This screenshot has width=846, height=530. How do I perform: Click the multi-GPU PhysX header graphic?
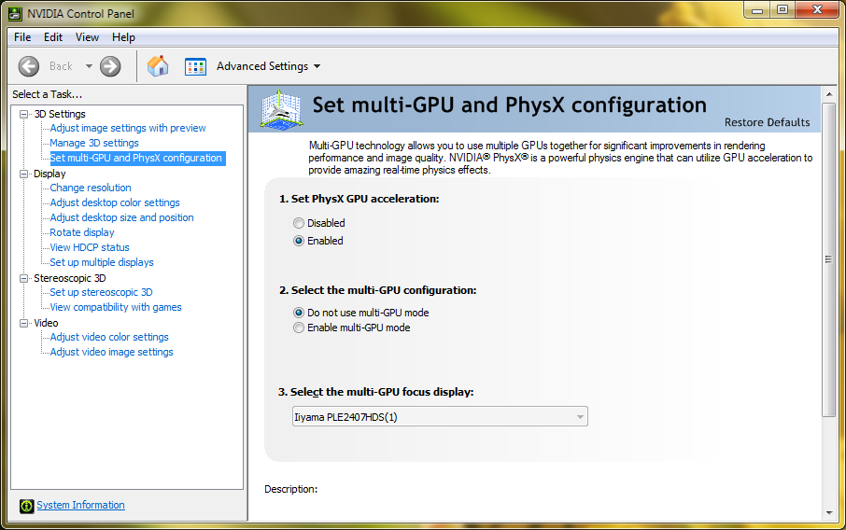pyautogui.click(x=280, y=110)
